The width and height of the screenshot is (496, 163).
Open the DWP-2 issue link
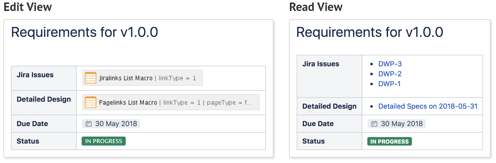pyautogui.click(x=390, y=74)
